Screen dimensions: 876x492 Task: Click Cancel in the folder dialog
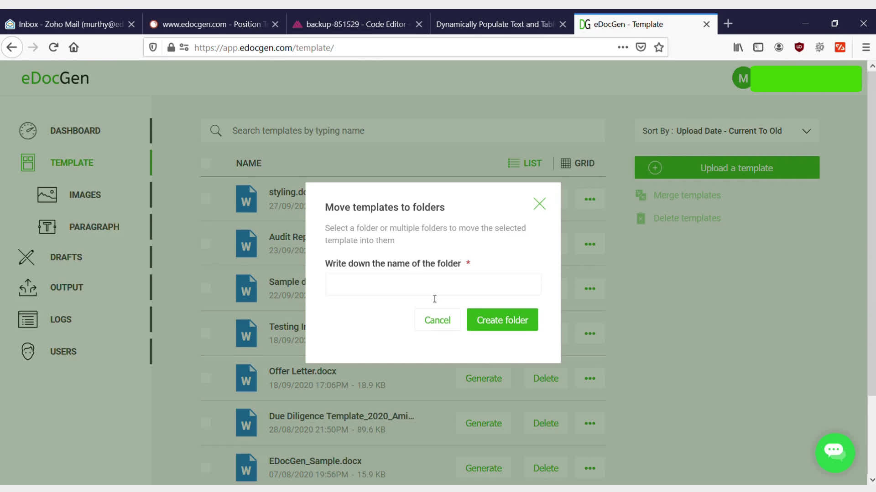pos(437,320)
